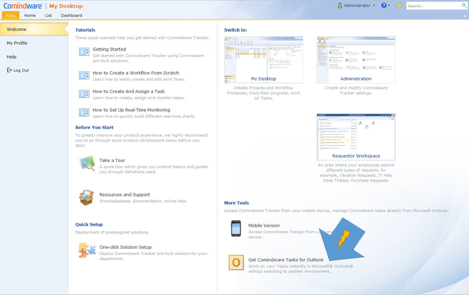The height and width of the screenshot is (295, 469).
Task: Click the Take a Tour link
Action: point(112,160)
